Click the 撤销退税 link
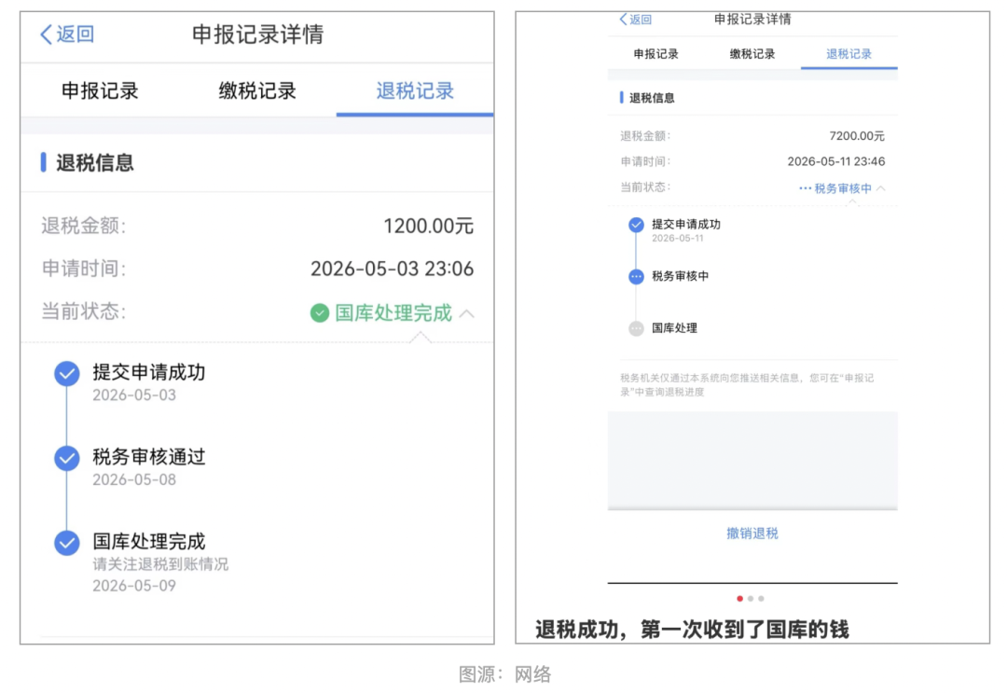 click(752, 534)
